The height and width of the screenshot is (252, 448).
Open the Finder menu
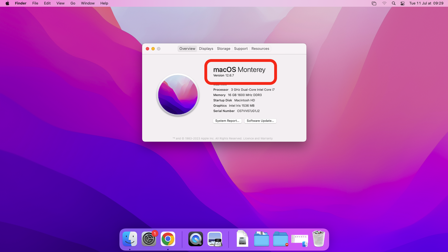tap(21, 3)
